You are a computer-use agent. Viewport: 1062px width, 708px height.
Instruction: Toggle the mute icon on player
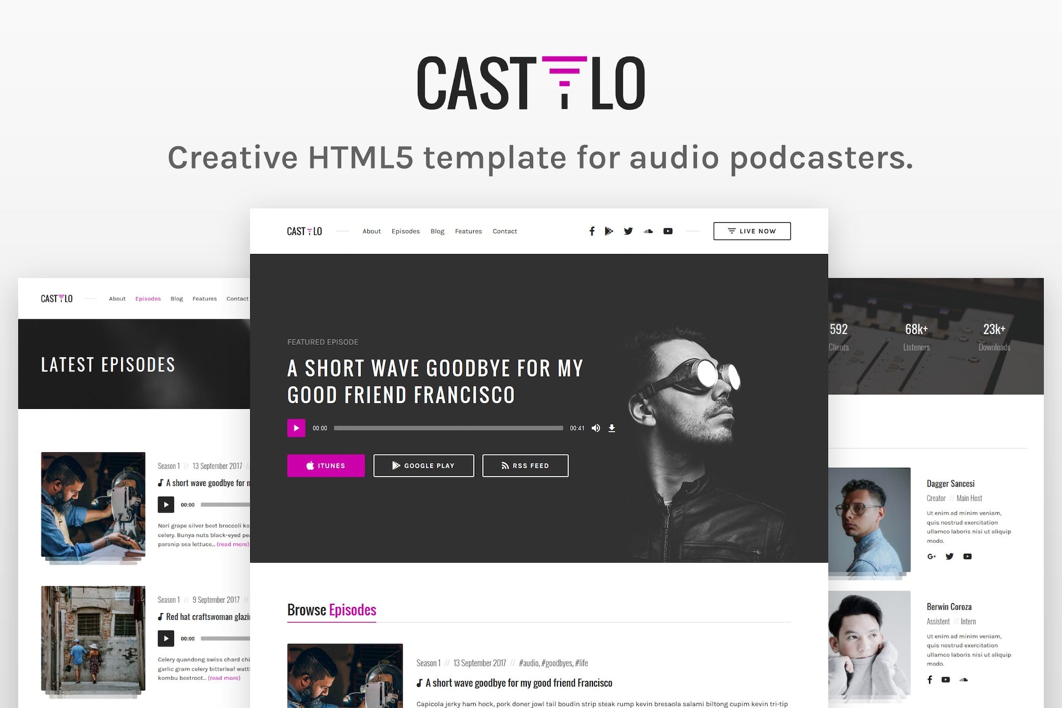click(x=597, y=427)
